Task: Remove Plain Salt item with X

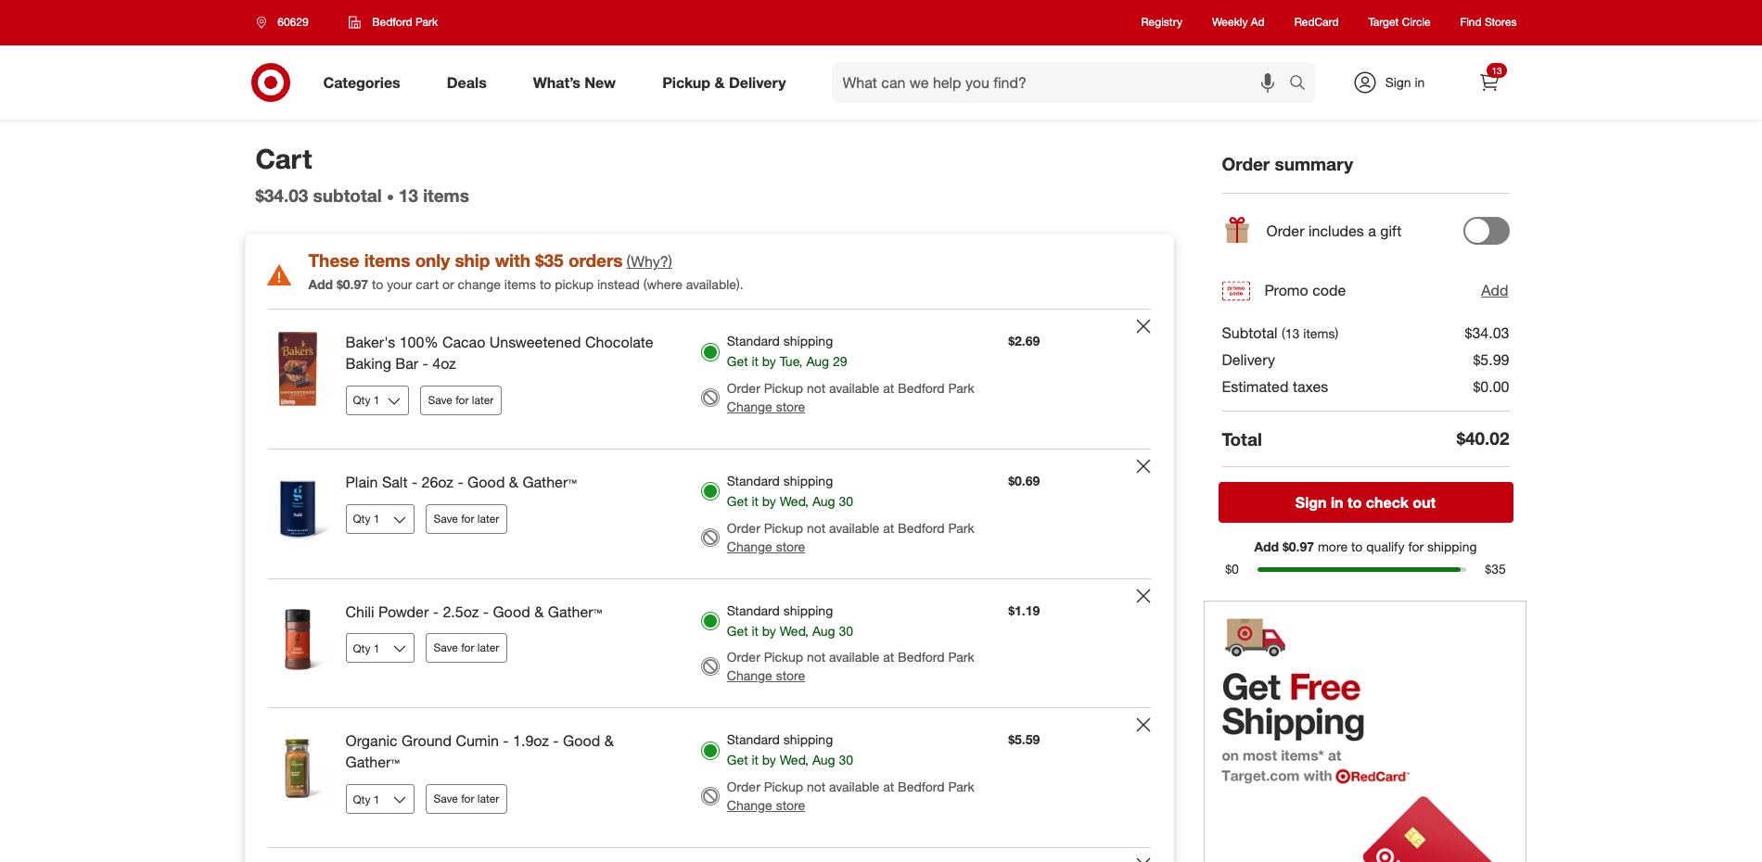Action: (1143, 466)
